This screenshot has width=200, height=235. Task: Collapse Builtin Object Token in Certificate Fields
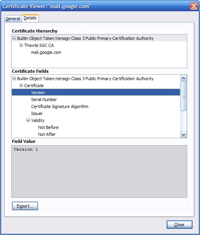pyautogui.click(x=14, y=78)
